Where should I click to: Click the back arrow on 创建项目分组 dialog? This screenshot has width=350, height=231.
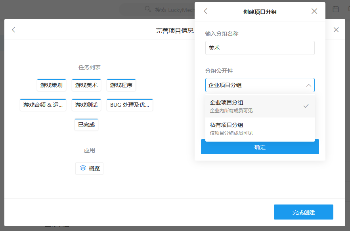click(205, 11)
